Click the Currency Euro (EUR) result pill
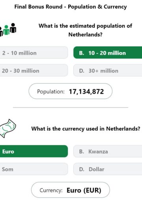 pos(71,190)
